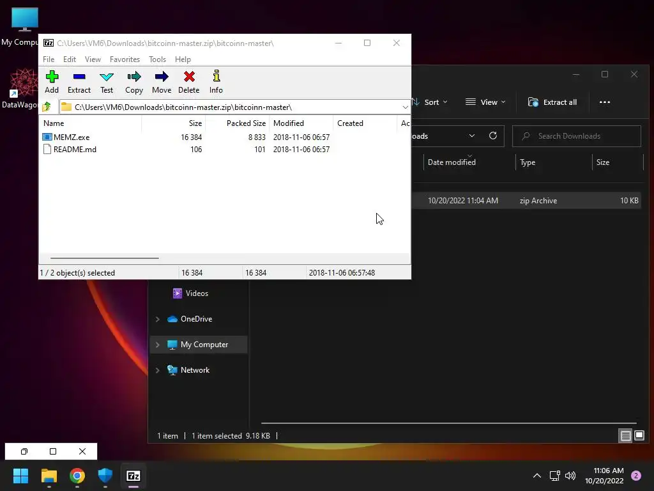Open Windows Security shield in taskbar
The width and height of the screenshot is (654, 491).
point(105,476)
